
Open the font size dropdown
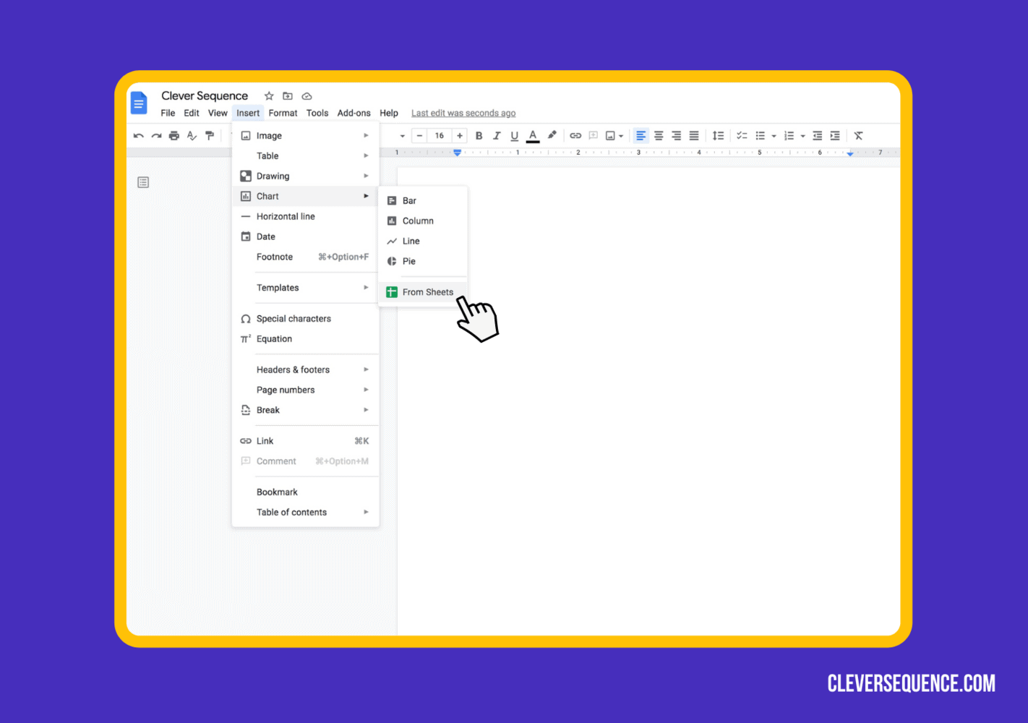[x=439, y=135]
